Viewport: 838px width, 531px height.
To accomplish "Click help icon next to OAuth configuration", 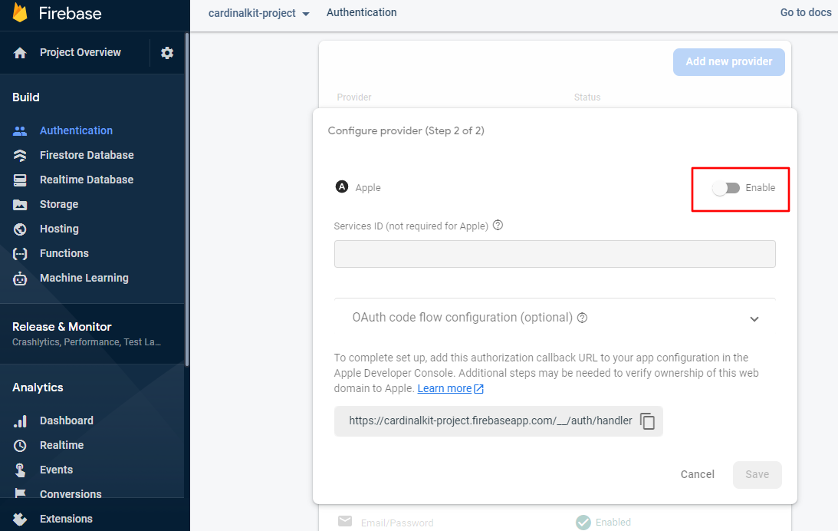I will tap(583, 318).
